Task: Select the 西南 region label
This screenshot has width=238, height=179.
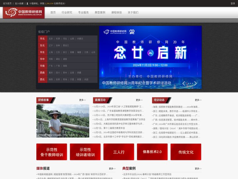Action: coord(43,73)
